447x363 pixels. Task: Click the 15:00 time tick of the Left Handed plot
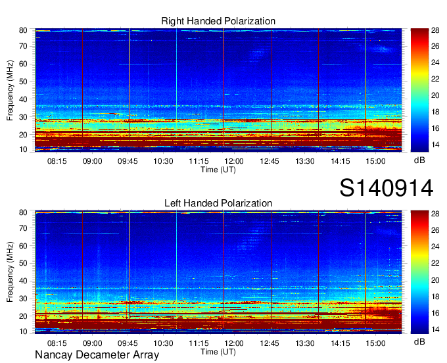point(376,343)
